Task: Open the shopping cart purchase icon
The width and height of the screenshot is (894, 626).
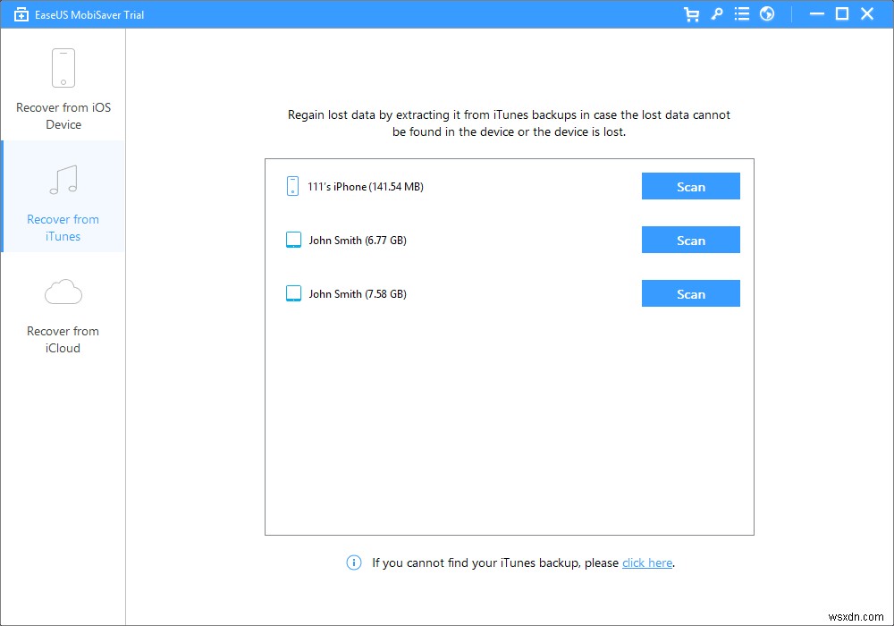Action: 691,14
